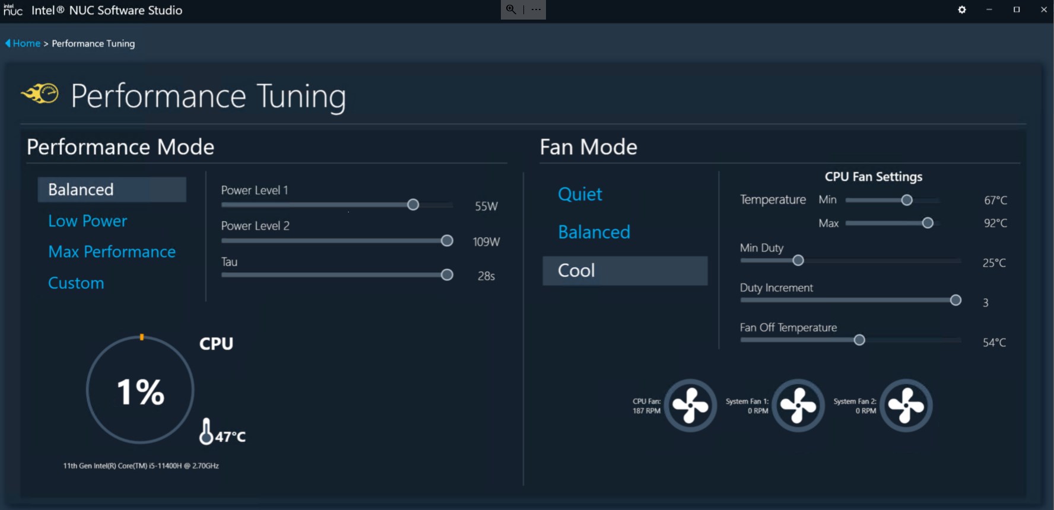Click the 47°C CPU temperature reading
The height and width of the screenshot is (510, 1054).
tap(230, 437)
